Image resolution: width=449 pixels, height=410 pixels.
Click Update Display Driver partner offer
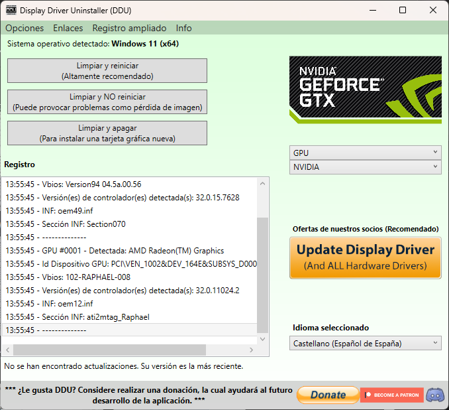coord(366,257)
